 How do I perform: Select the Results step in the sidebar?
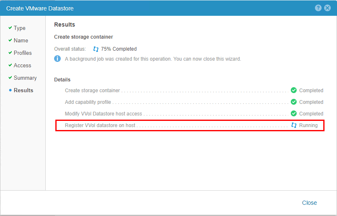point(23,91)
